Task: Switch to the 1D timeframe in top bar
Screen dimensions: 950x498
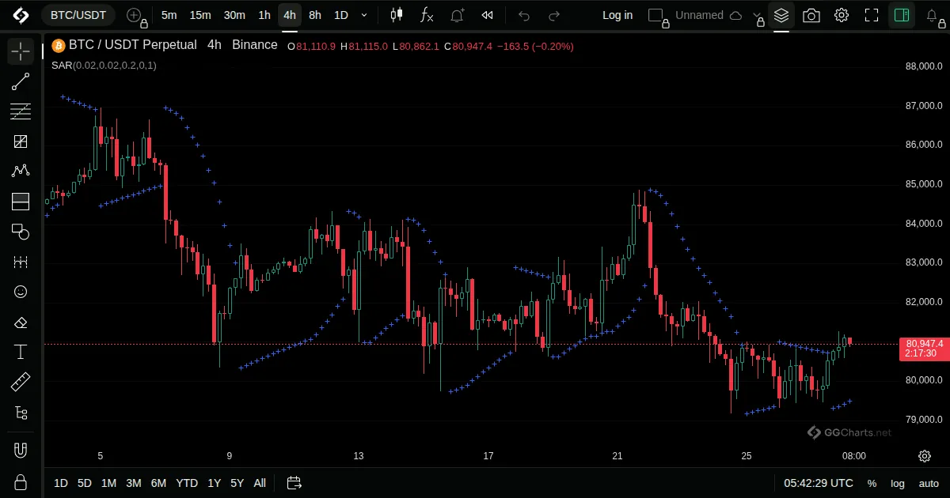Action: pos(340,15)
